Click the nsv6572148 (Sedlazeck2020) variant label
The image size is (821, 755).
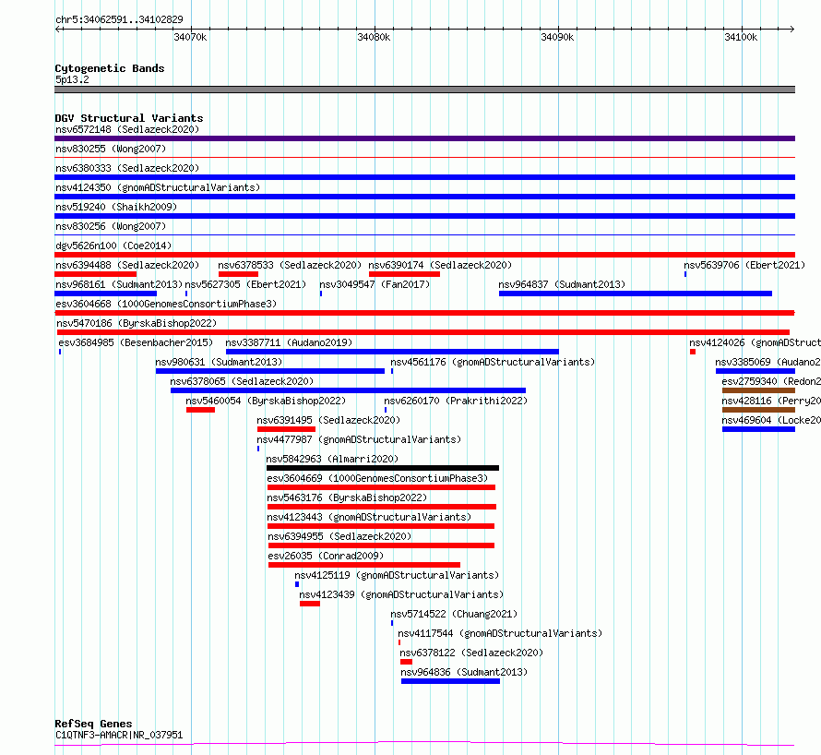127,129
